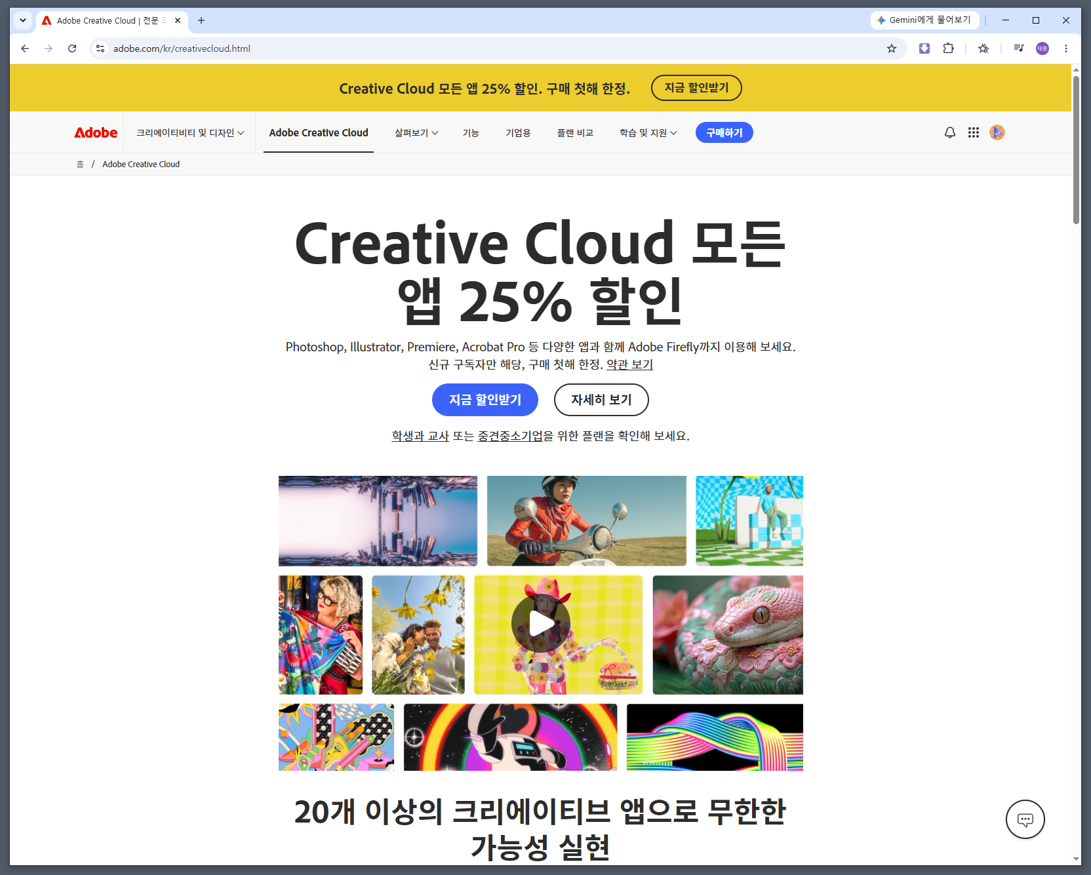Open the Adobe apps grid icon
Image resolution: width=1091 pixels, height=875 pixels.
coord(974,132)
